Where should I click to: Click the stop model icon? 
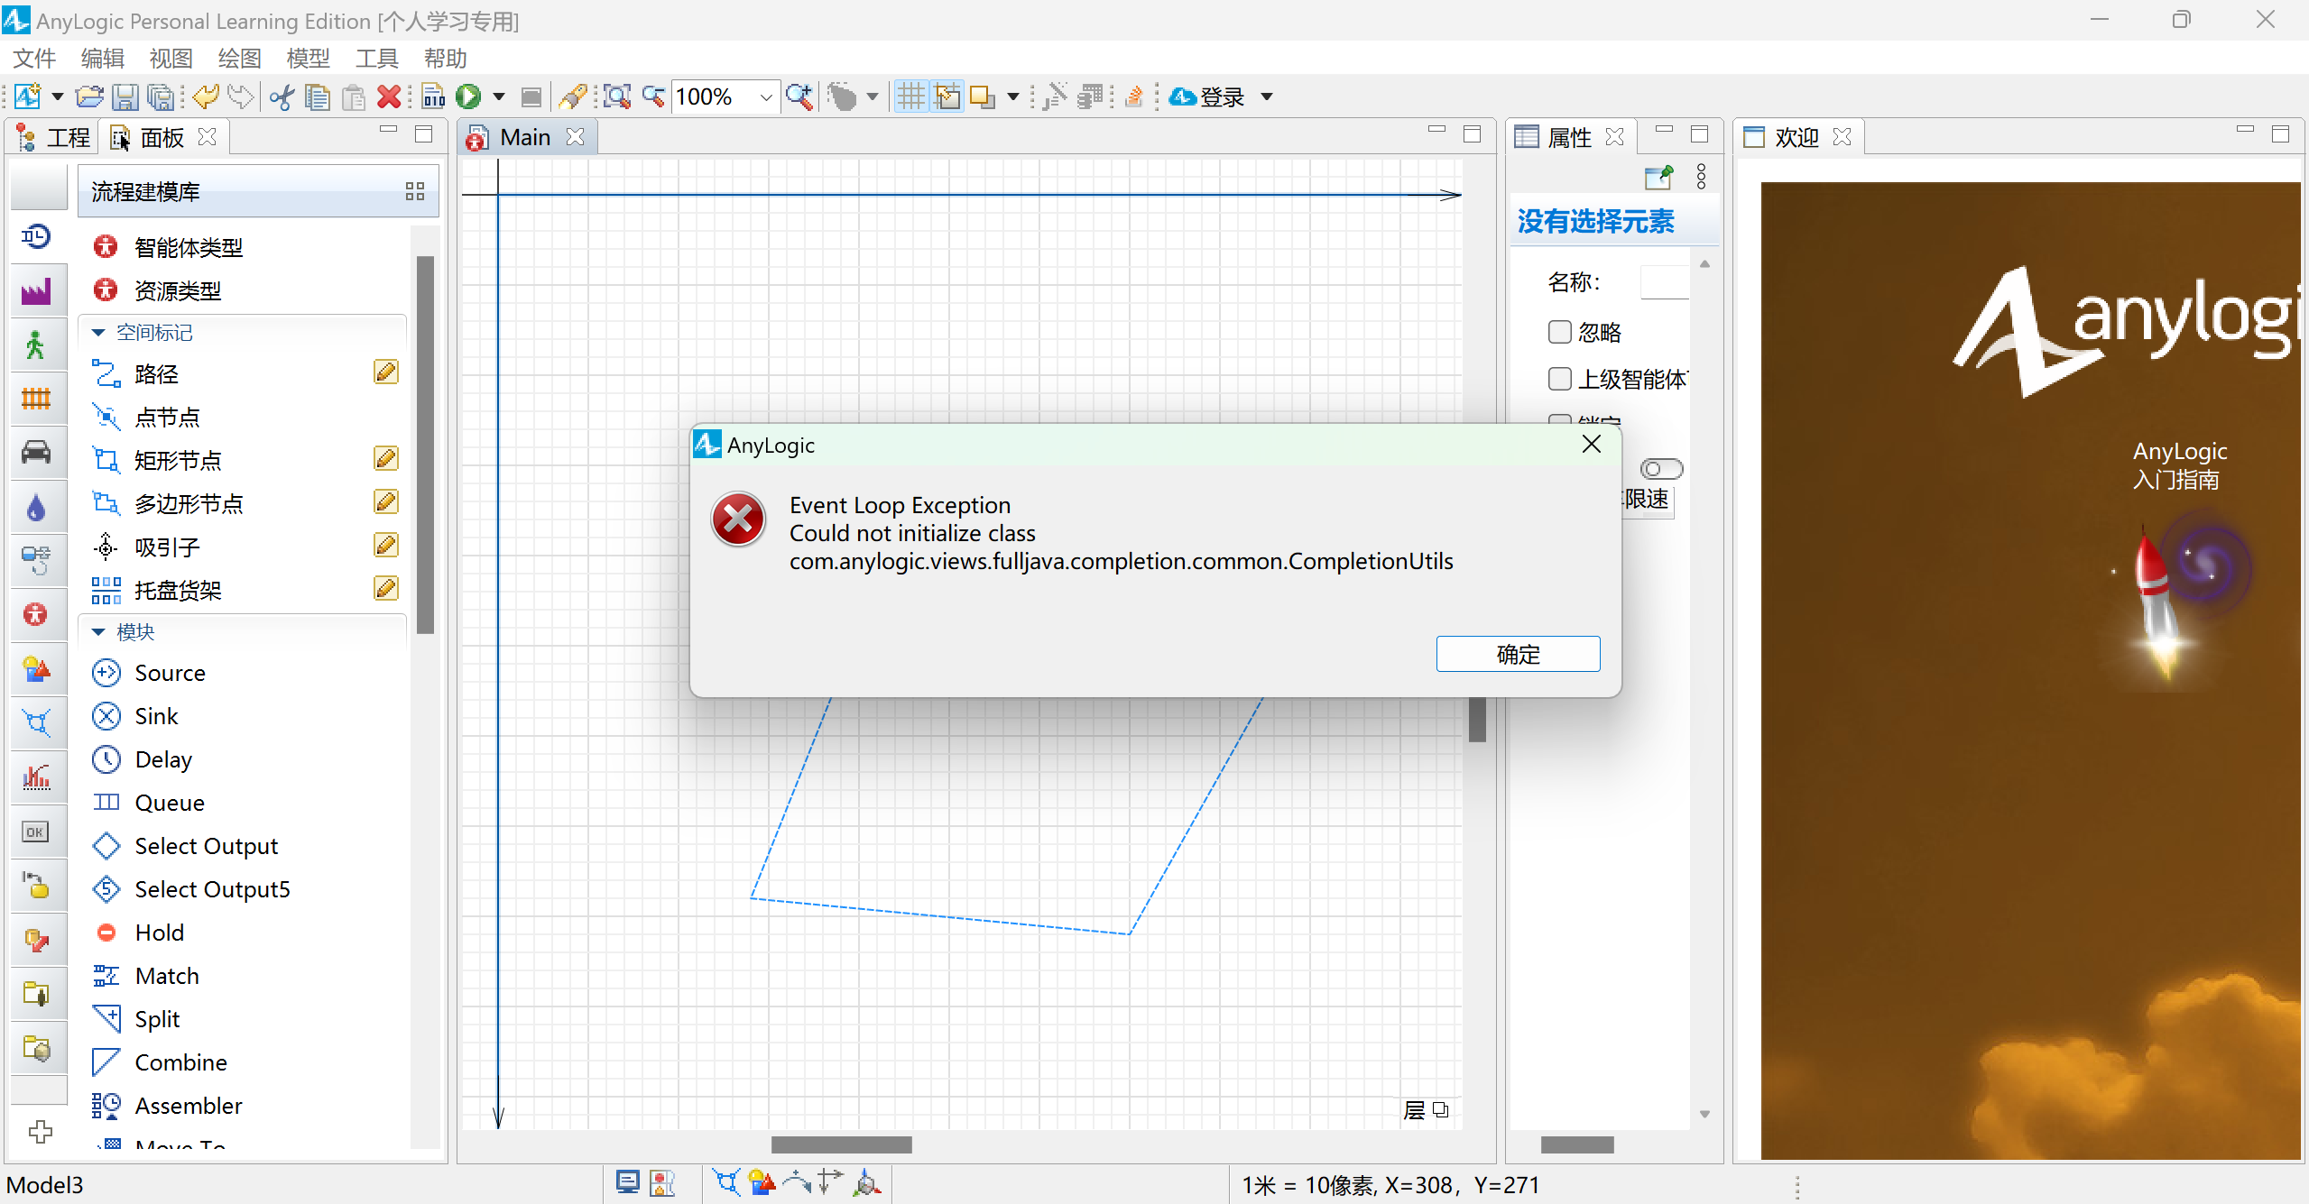[531, 97]
